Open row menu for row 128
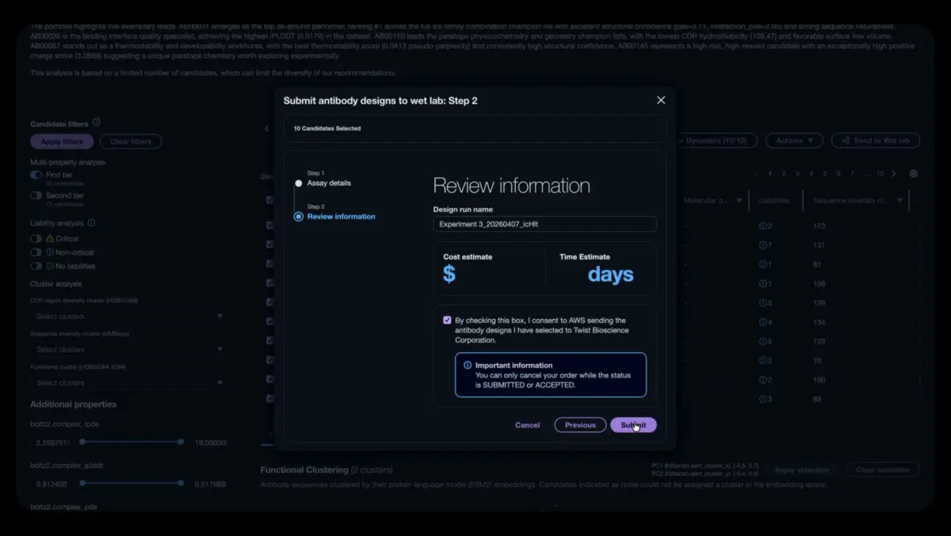 coord(919,341)
